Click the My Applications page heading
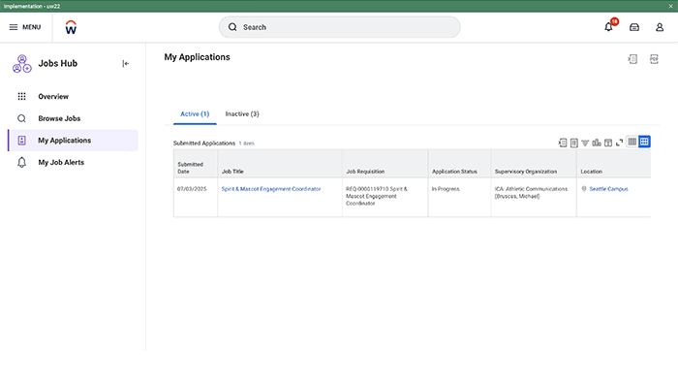 198,57
